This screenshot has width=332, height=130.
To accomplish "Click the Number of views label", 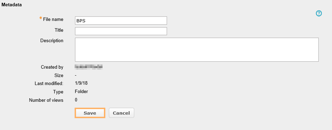I will (46, 100).
